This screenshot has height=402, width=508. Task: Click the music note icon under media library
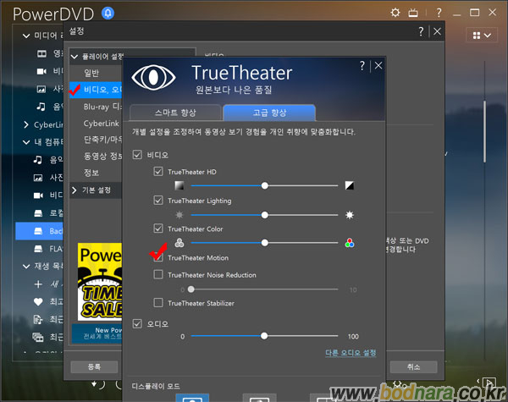pyautogui.click(x=41, y=107)
